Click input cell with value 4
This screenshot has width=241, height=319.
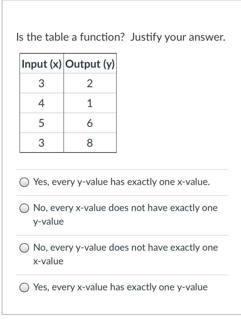[41, 103]
